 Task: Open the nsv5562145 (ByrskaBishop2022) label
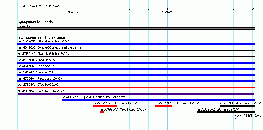point(43,54)
